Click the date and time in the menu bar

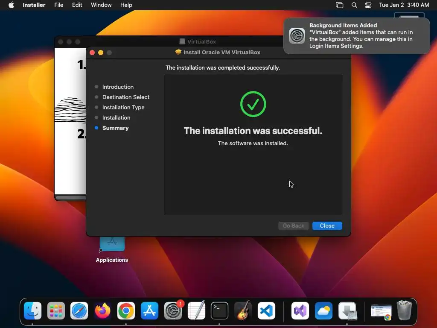click(x=404, y=5)
